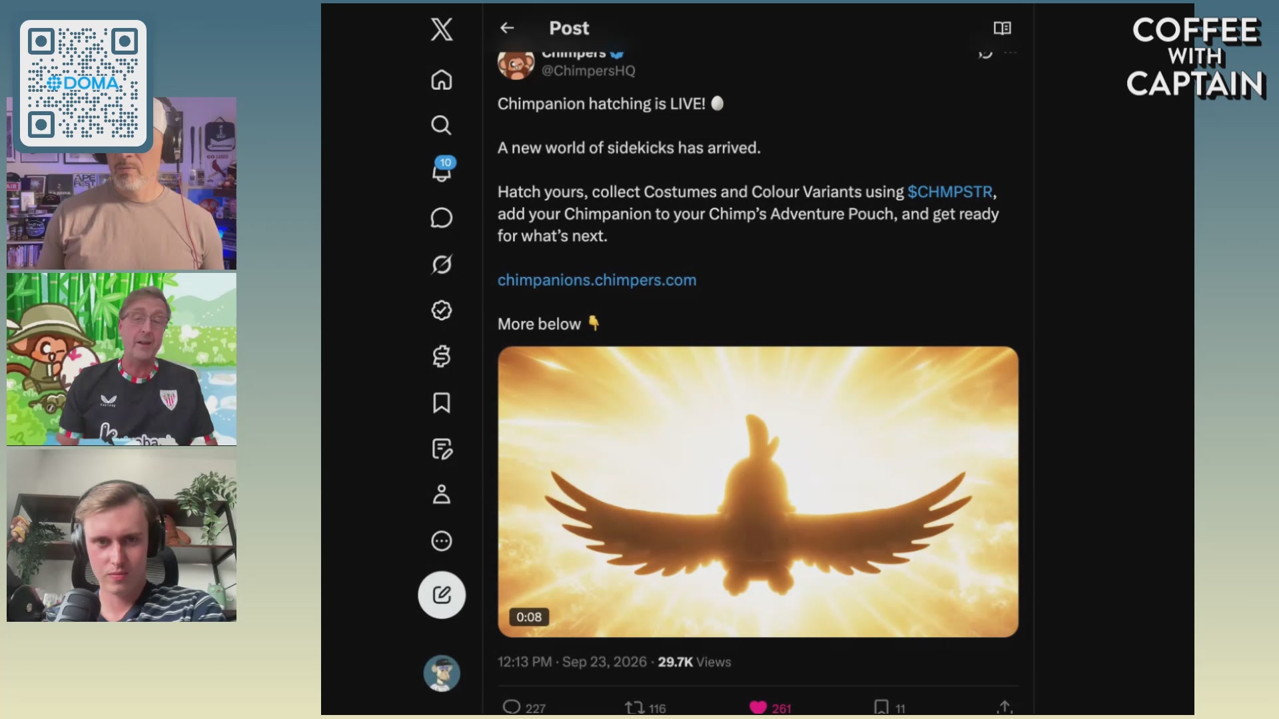This screenshot has height=719, width=1279.
Task: Open the More circle menu icon
Action: point(442,541)
